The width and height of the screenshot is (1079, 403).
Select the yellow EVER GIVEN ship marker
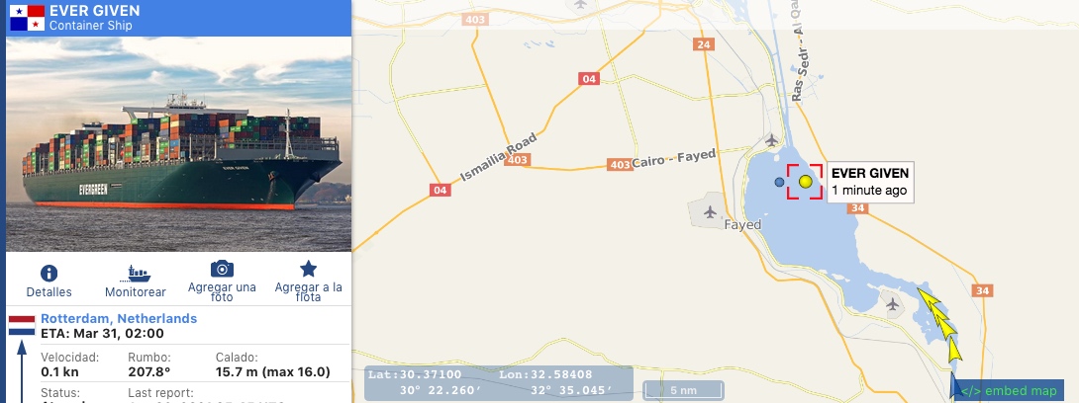coord(805,181)
